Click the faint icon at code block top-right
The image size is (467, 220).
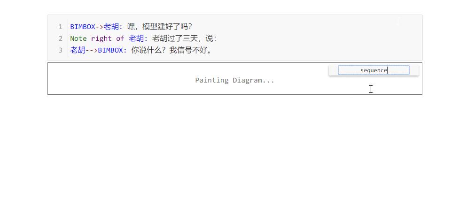pos(398,22)
